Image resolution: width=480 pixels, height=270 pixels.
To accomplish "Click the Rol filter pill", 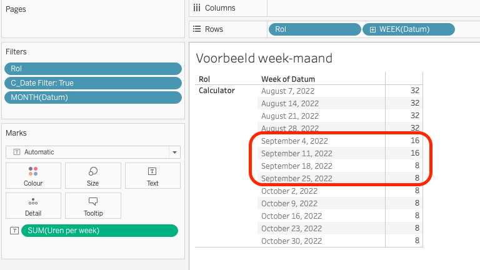I will pos(92,69).
